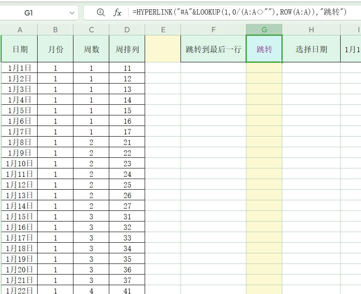Select column C header
361x294 pixels.
click(x=91, y=30)
